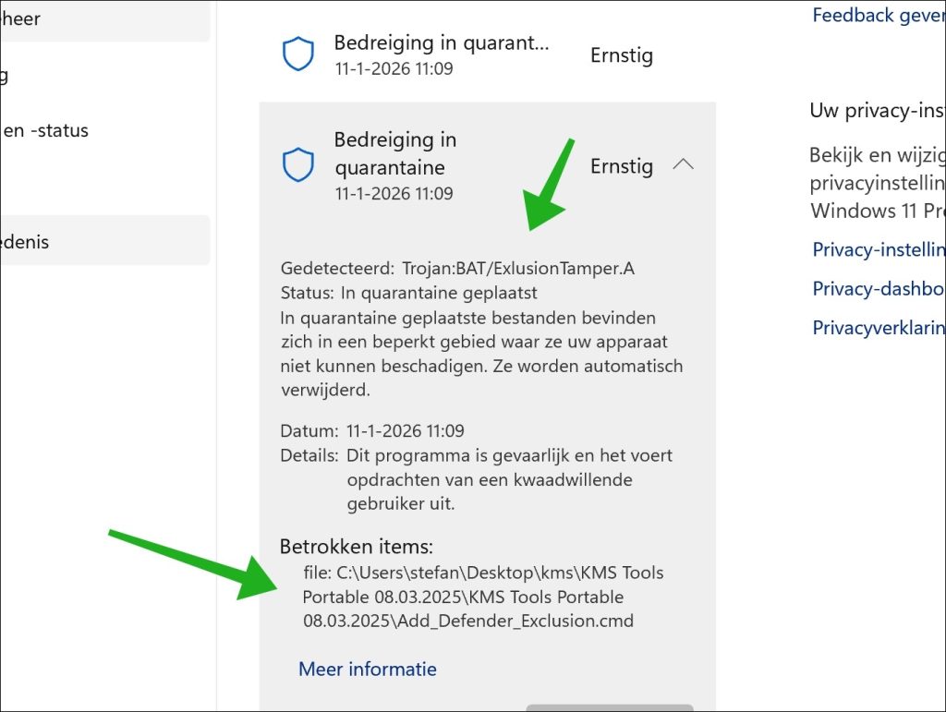The image size is (946, 712).
Task: Expand the top collapsed "Bedreiging in quarant..." entry
Action: (441, 54)
